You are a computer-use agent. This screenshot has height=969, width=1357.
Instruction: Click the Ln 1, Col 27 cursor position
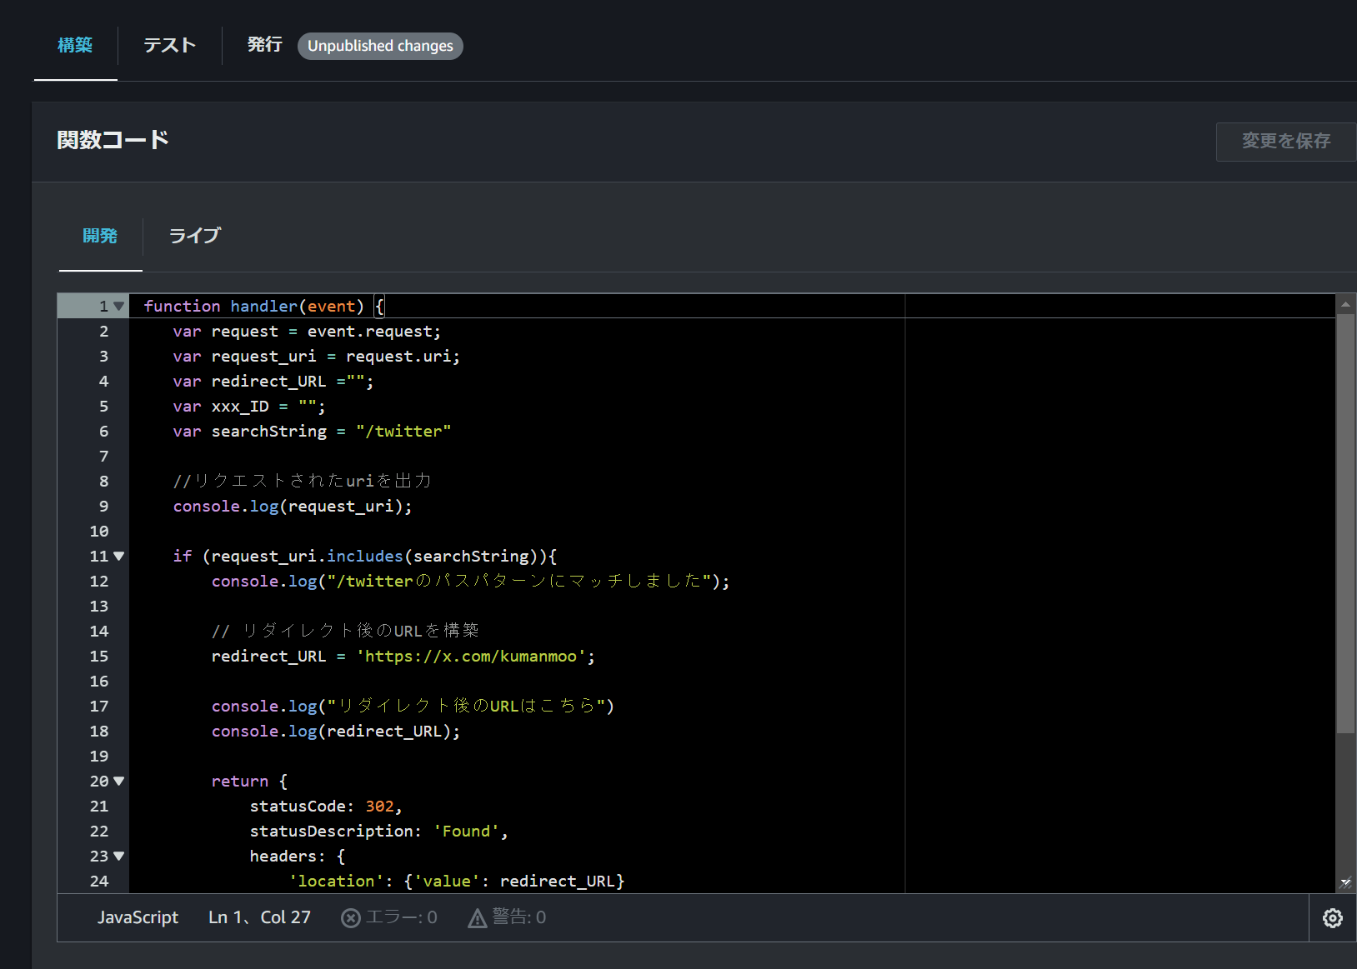(x=259, y=917)
